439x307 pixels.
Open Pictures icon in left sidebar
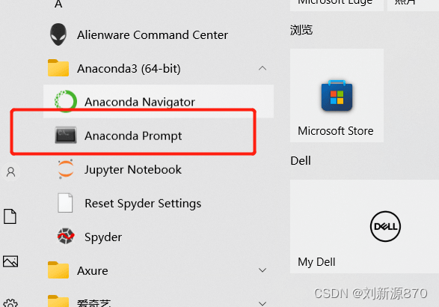pos(10,261)
